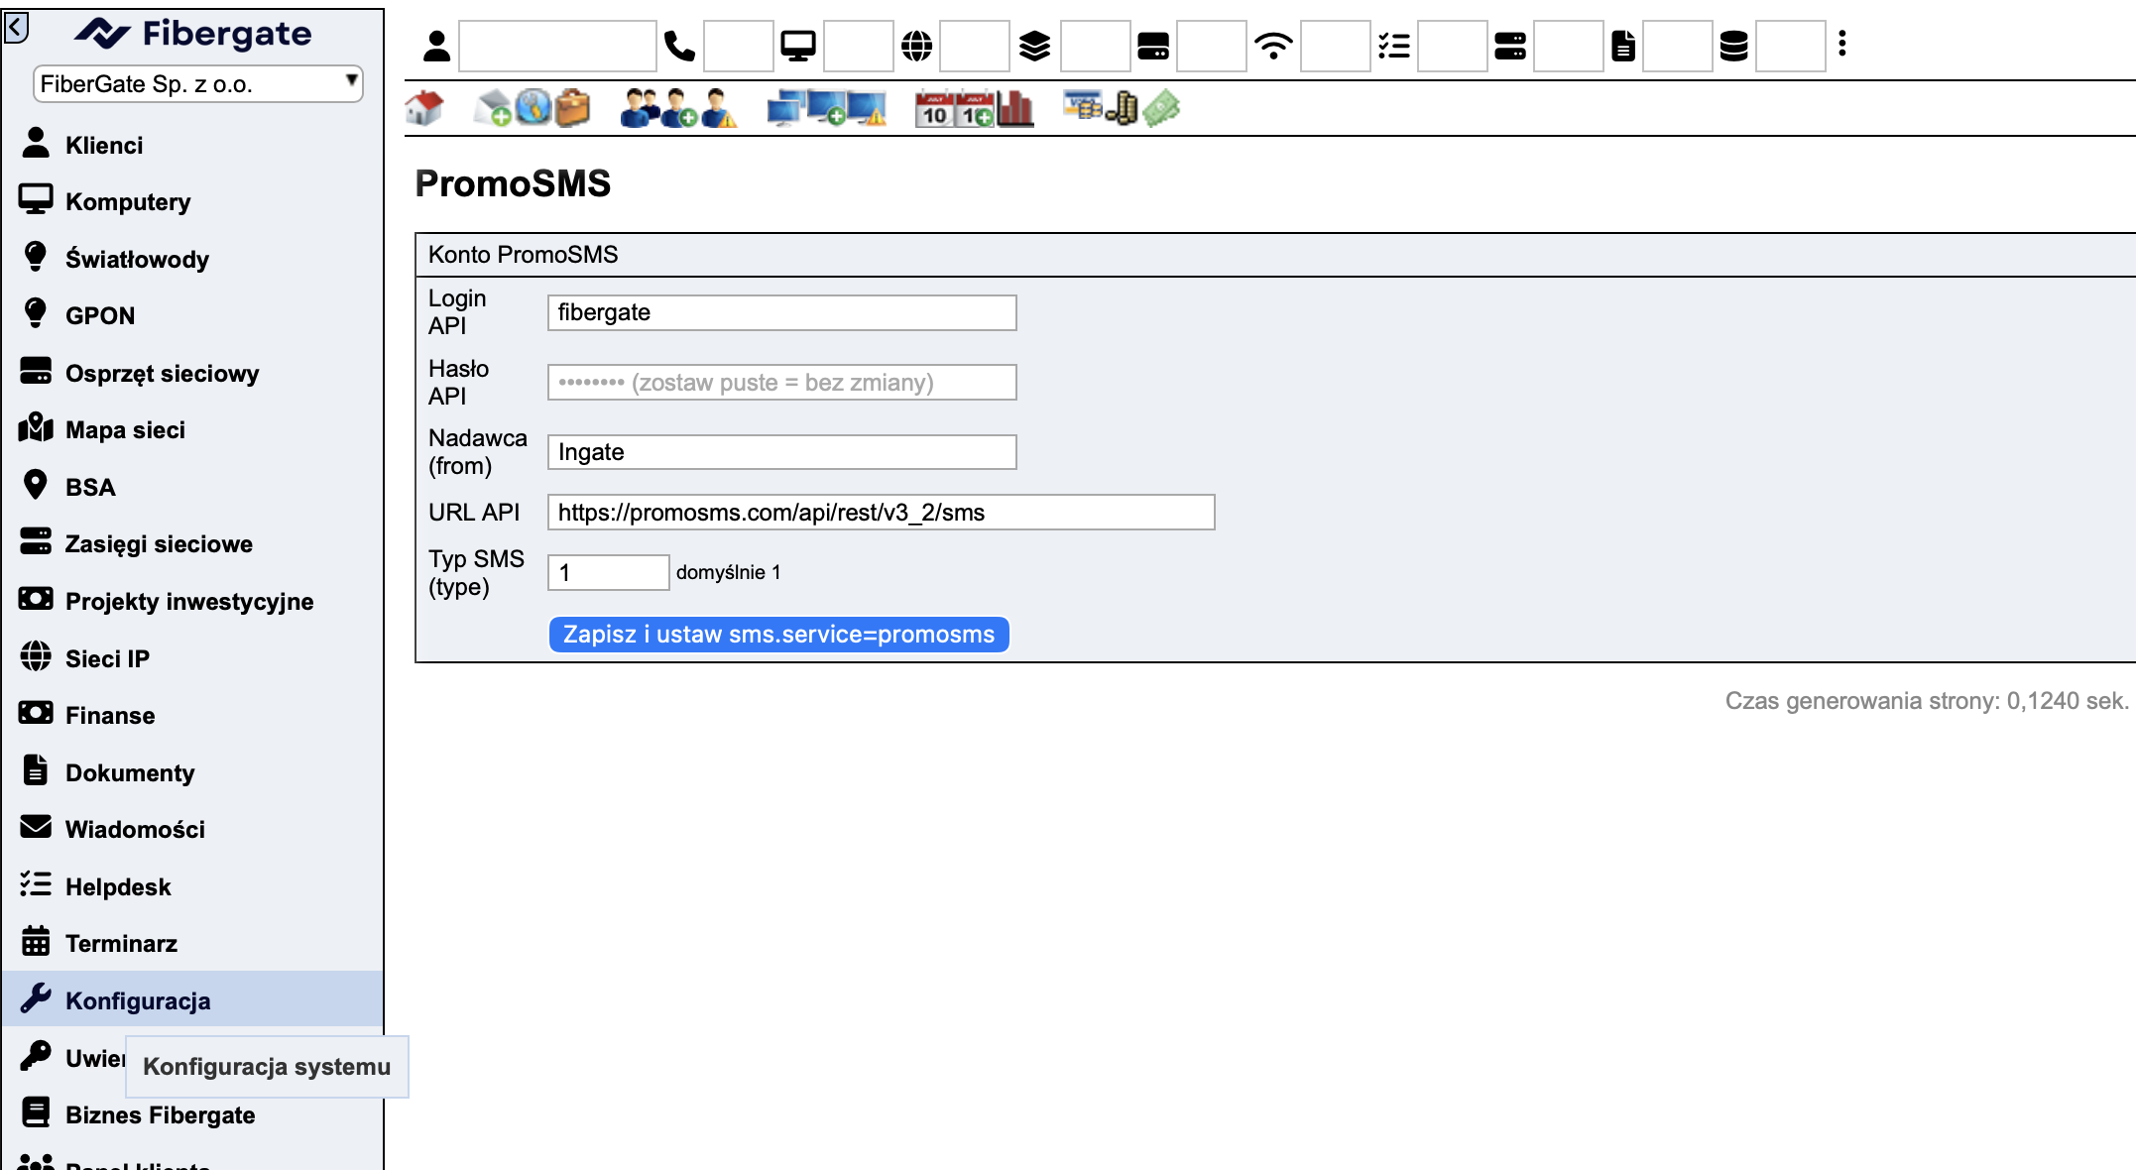Click the layers stack search icon
2136x1170 pixels.
[1034, 46]
